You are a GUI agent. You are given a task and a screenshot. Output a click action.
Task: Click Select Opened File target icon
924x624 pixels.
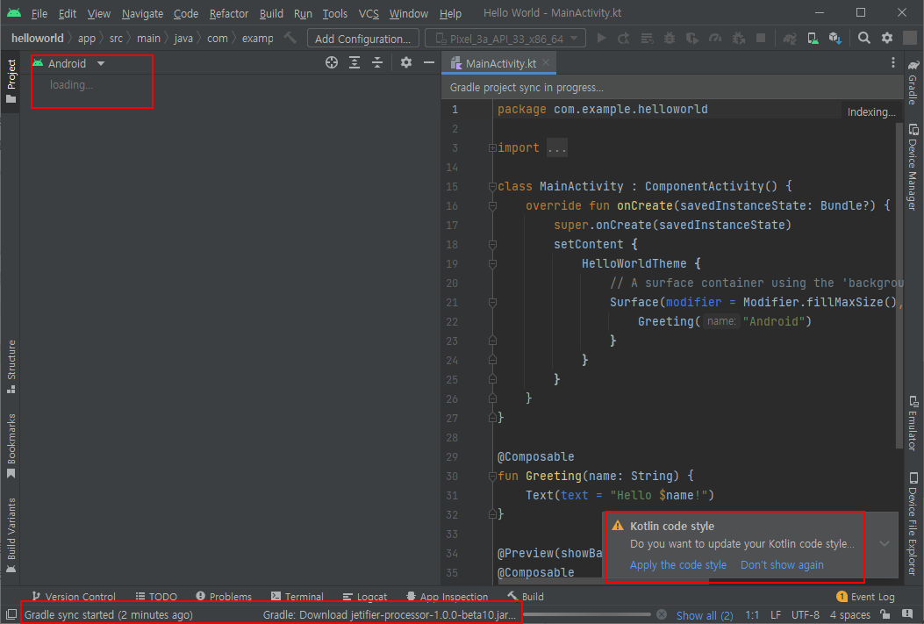[x=332, y=62]
